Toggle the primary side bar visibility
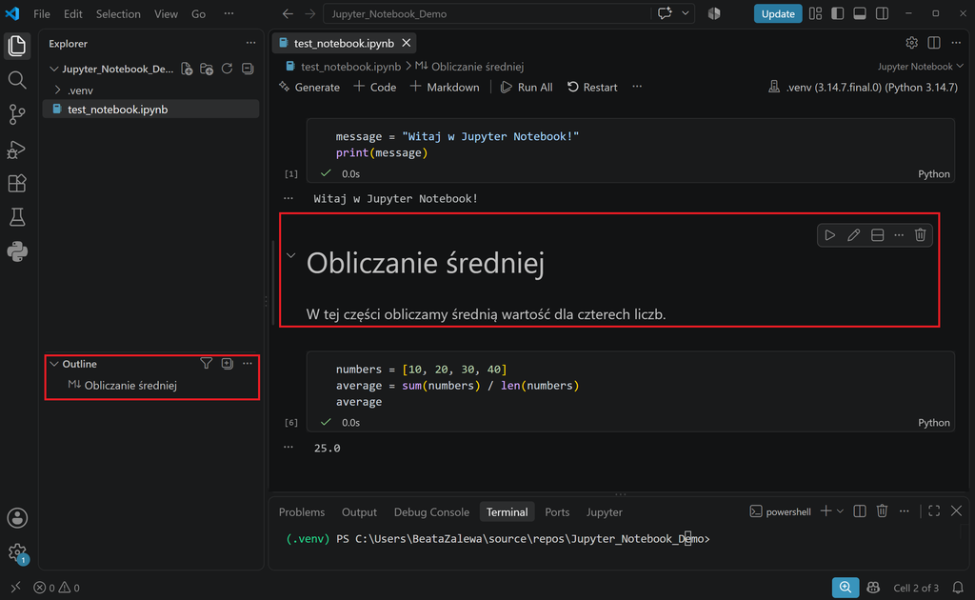 837,13
